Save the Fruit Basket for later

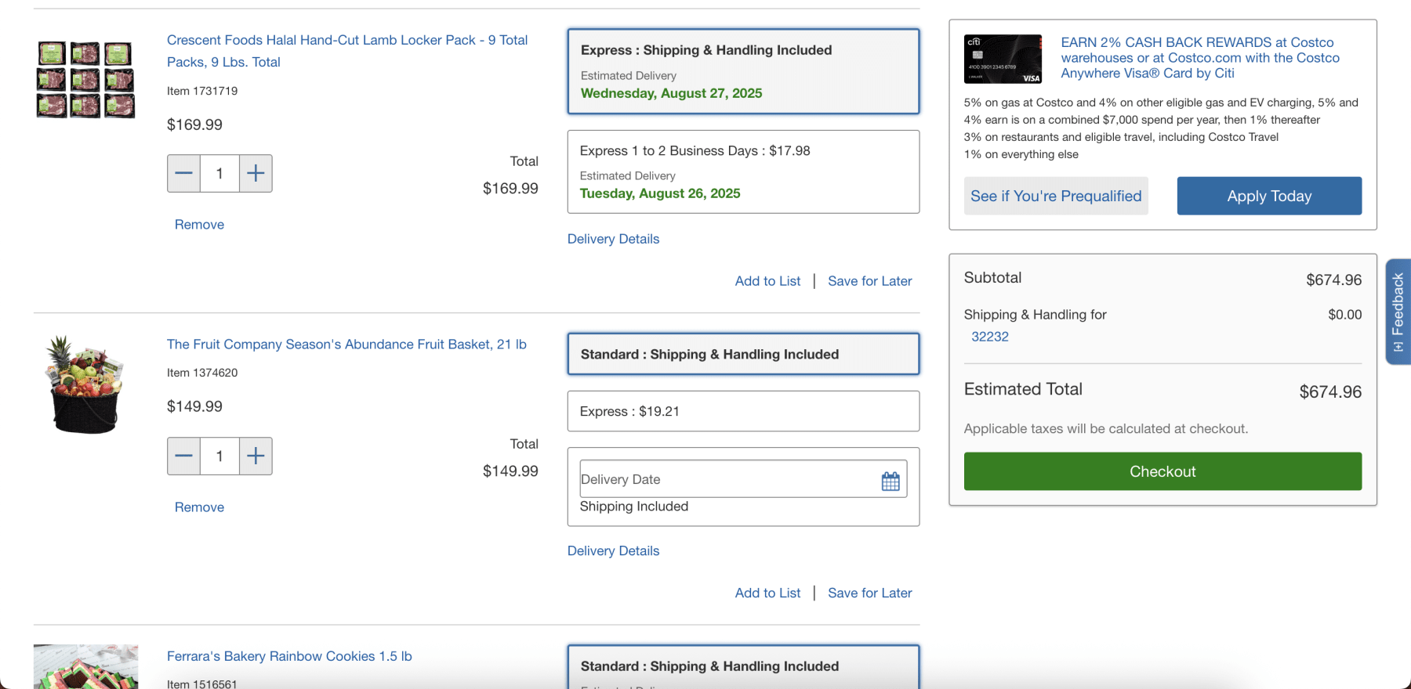tap(869, 593)
